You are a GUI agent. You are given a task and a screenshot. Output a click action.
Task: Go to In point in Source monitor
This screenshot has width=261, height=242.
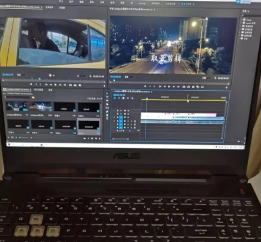point(46,85)
